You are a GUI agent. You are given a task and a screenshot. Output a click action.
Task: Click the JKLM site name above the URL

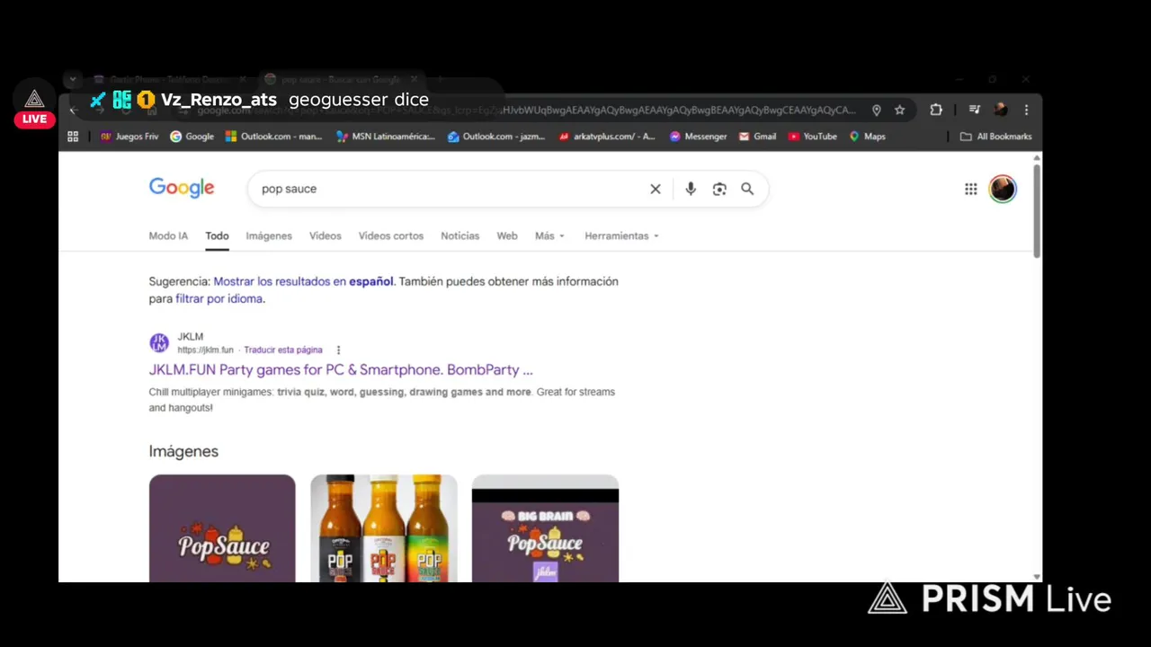click(191, 337)
